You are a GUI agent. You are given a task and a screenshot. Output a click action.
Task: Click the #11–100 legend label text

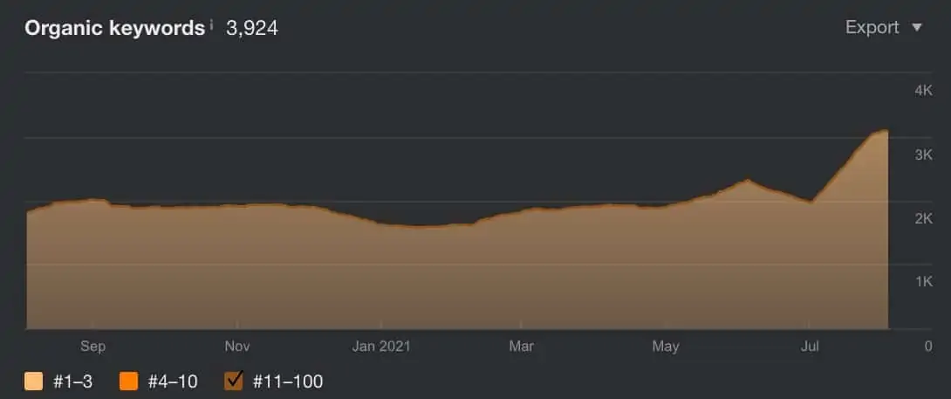tap(287, 381)
